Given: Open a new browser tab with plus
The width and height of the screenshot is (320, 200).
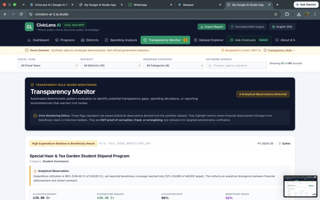Looking at the screenshot, I should coord(277,5).
